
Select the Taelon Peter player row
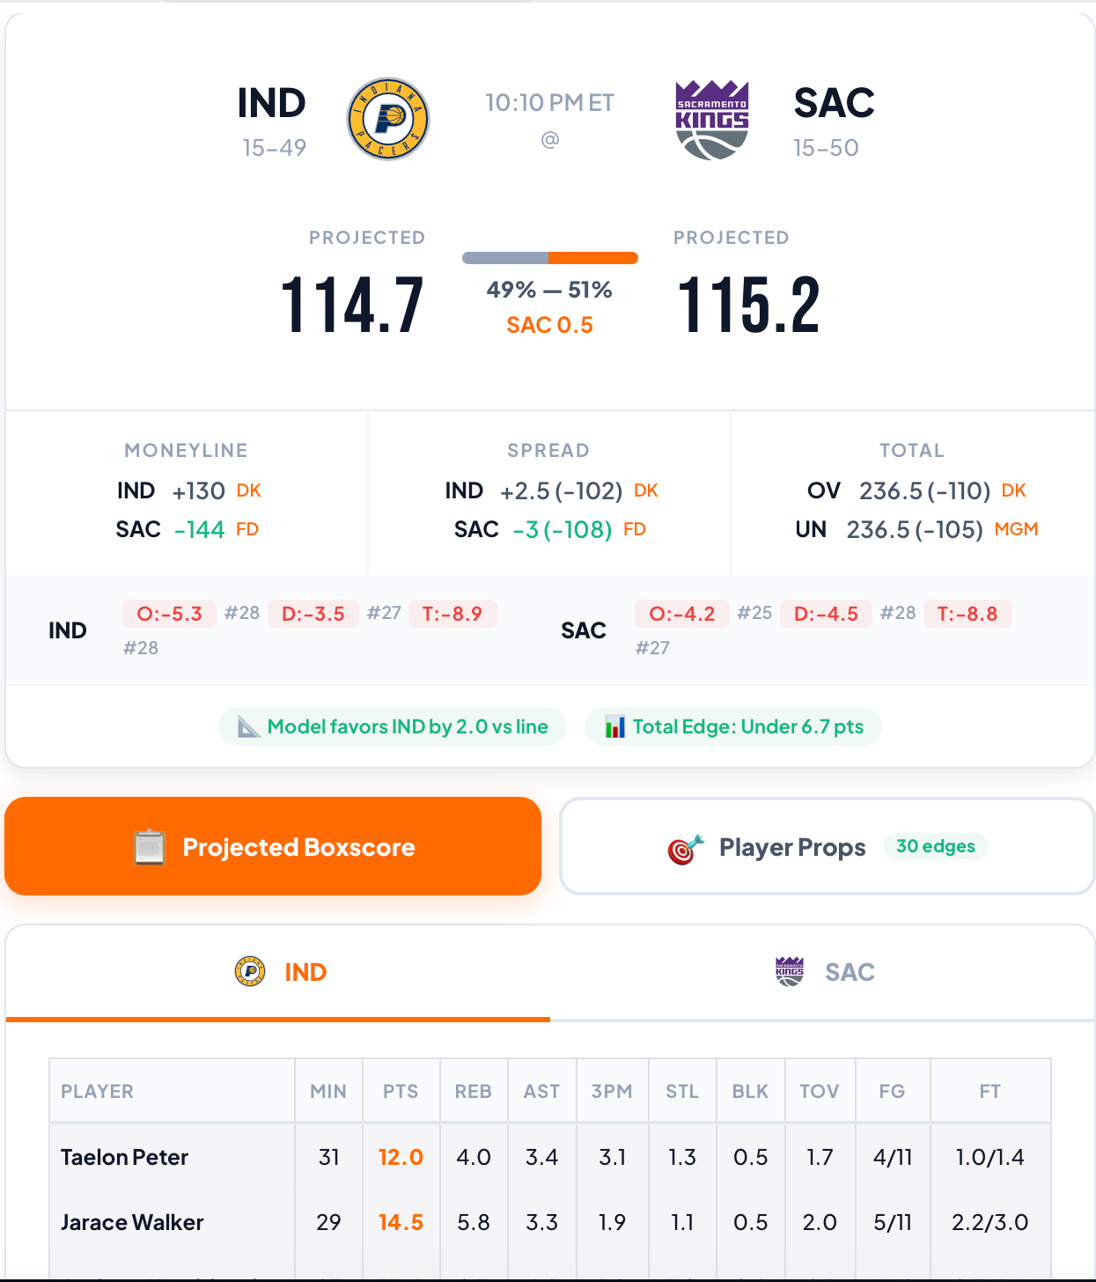pos(125,1157)
